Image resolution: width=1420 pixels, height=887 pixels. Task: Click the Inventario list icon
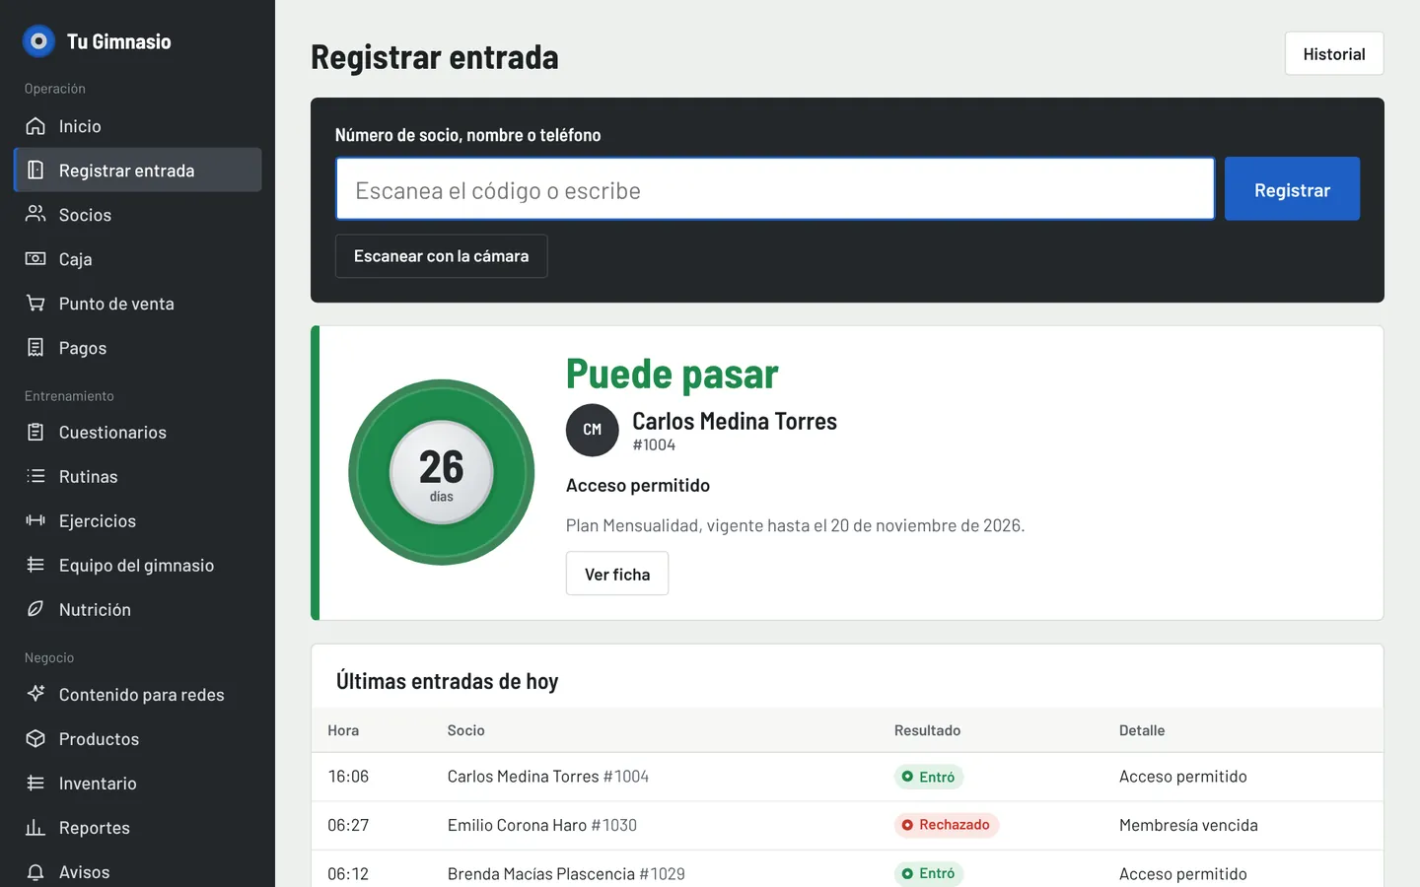tap(35, 783)
